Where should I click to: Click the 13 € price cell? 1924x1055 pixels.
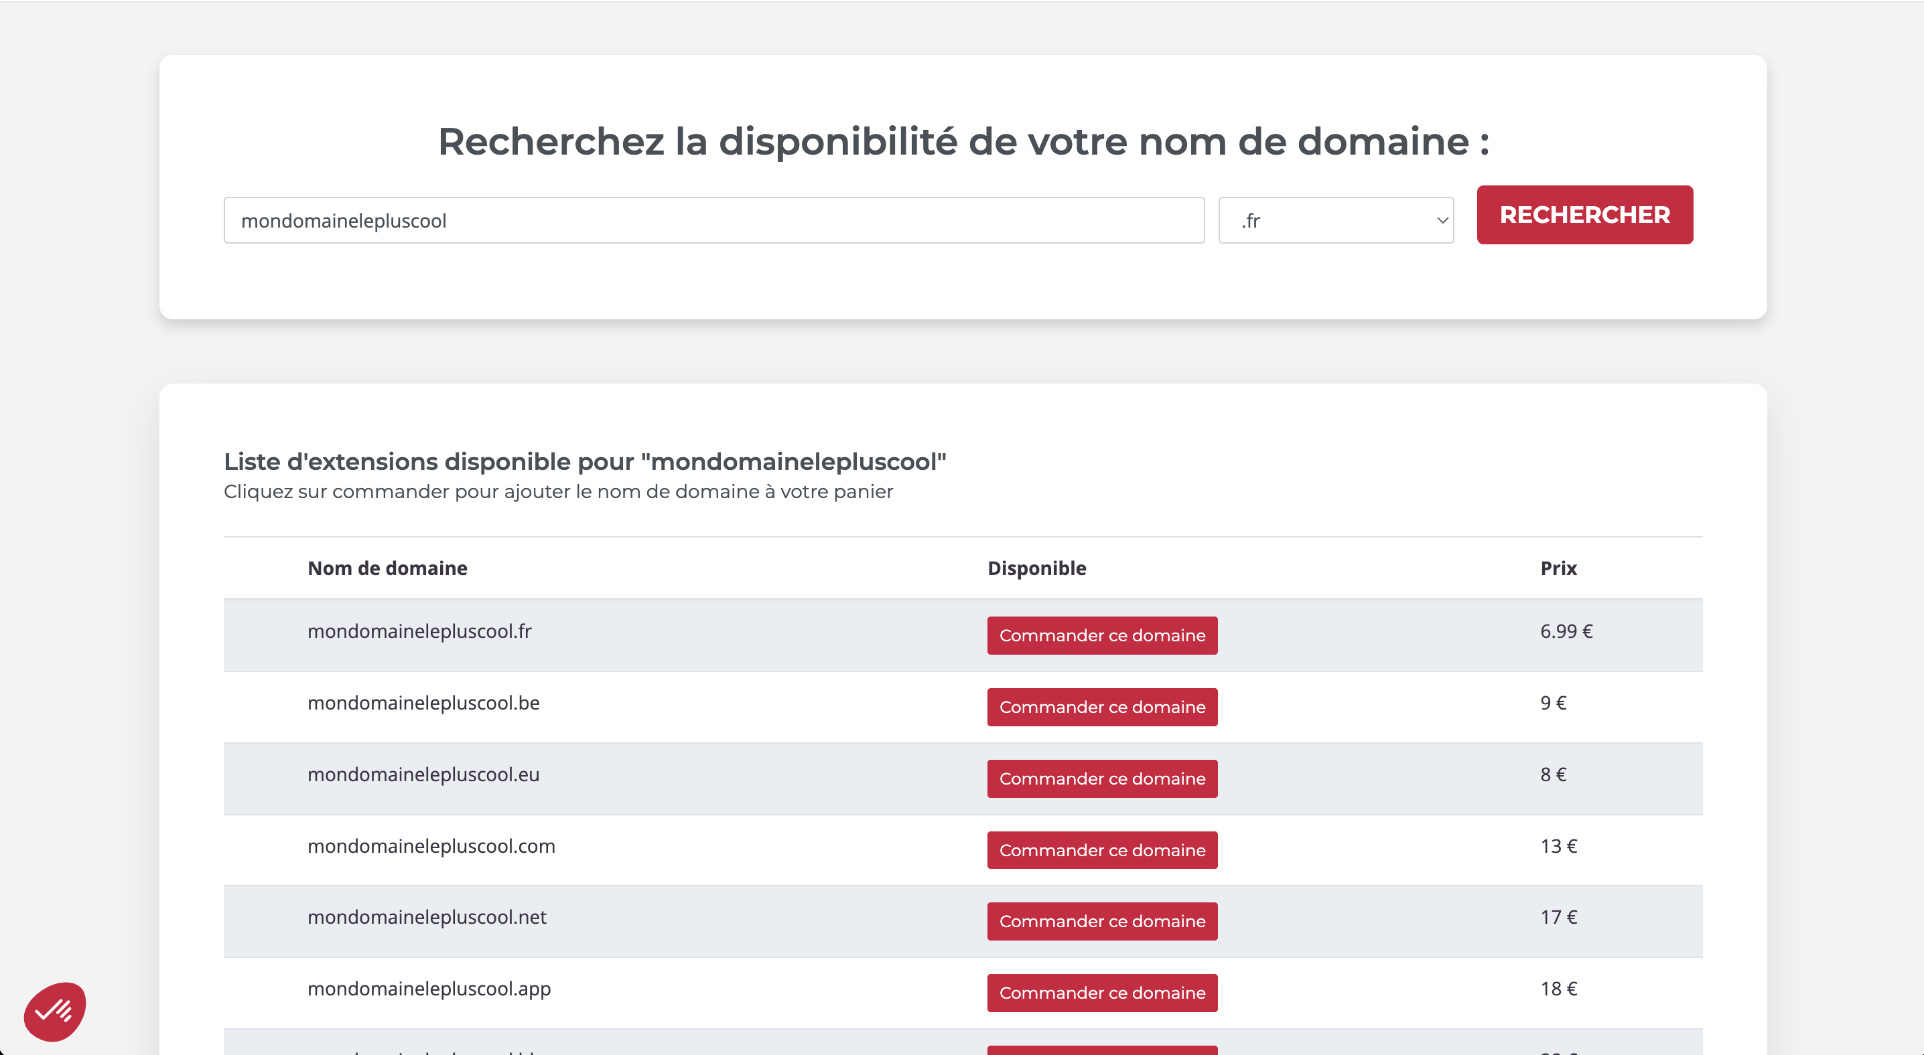coord(1558,846)
